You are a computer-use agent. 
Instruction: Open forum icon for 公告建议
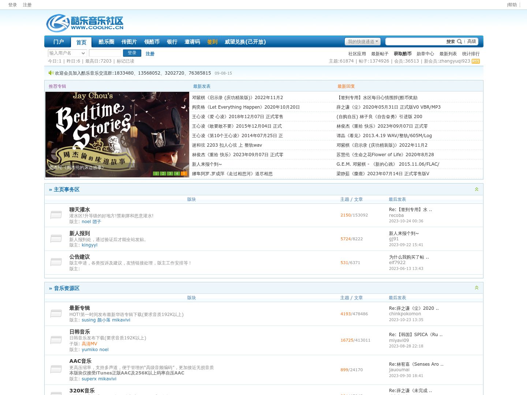pyautogui.click(x=56, y=262)
